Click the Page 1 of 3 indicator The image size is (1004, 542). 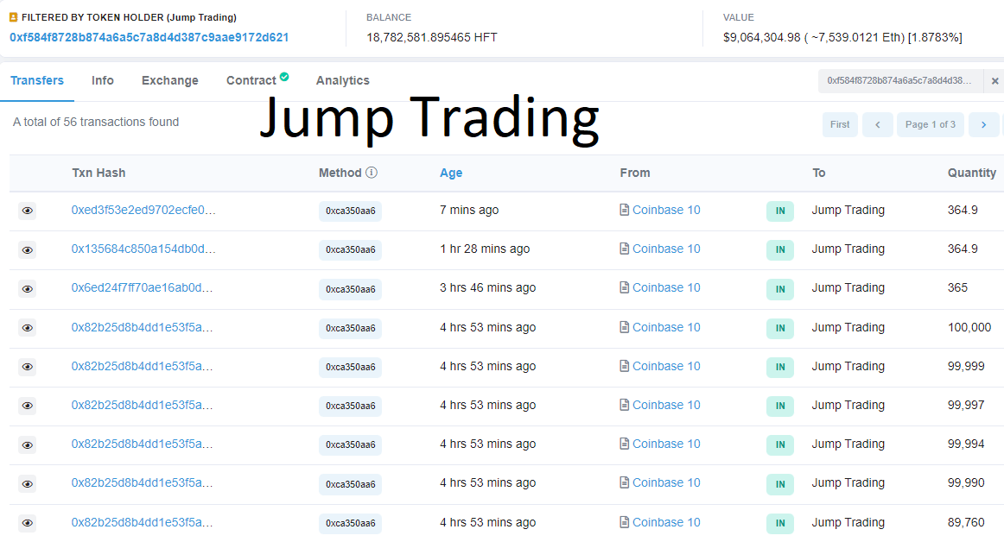tap(931, 125)
